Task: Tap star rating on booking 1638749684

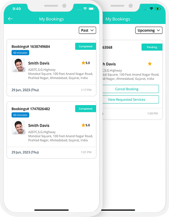Action: click(x=86, y=63)
